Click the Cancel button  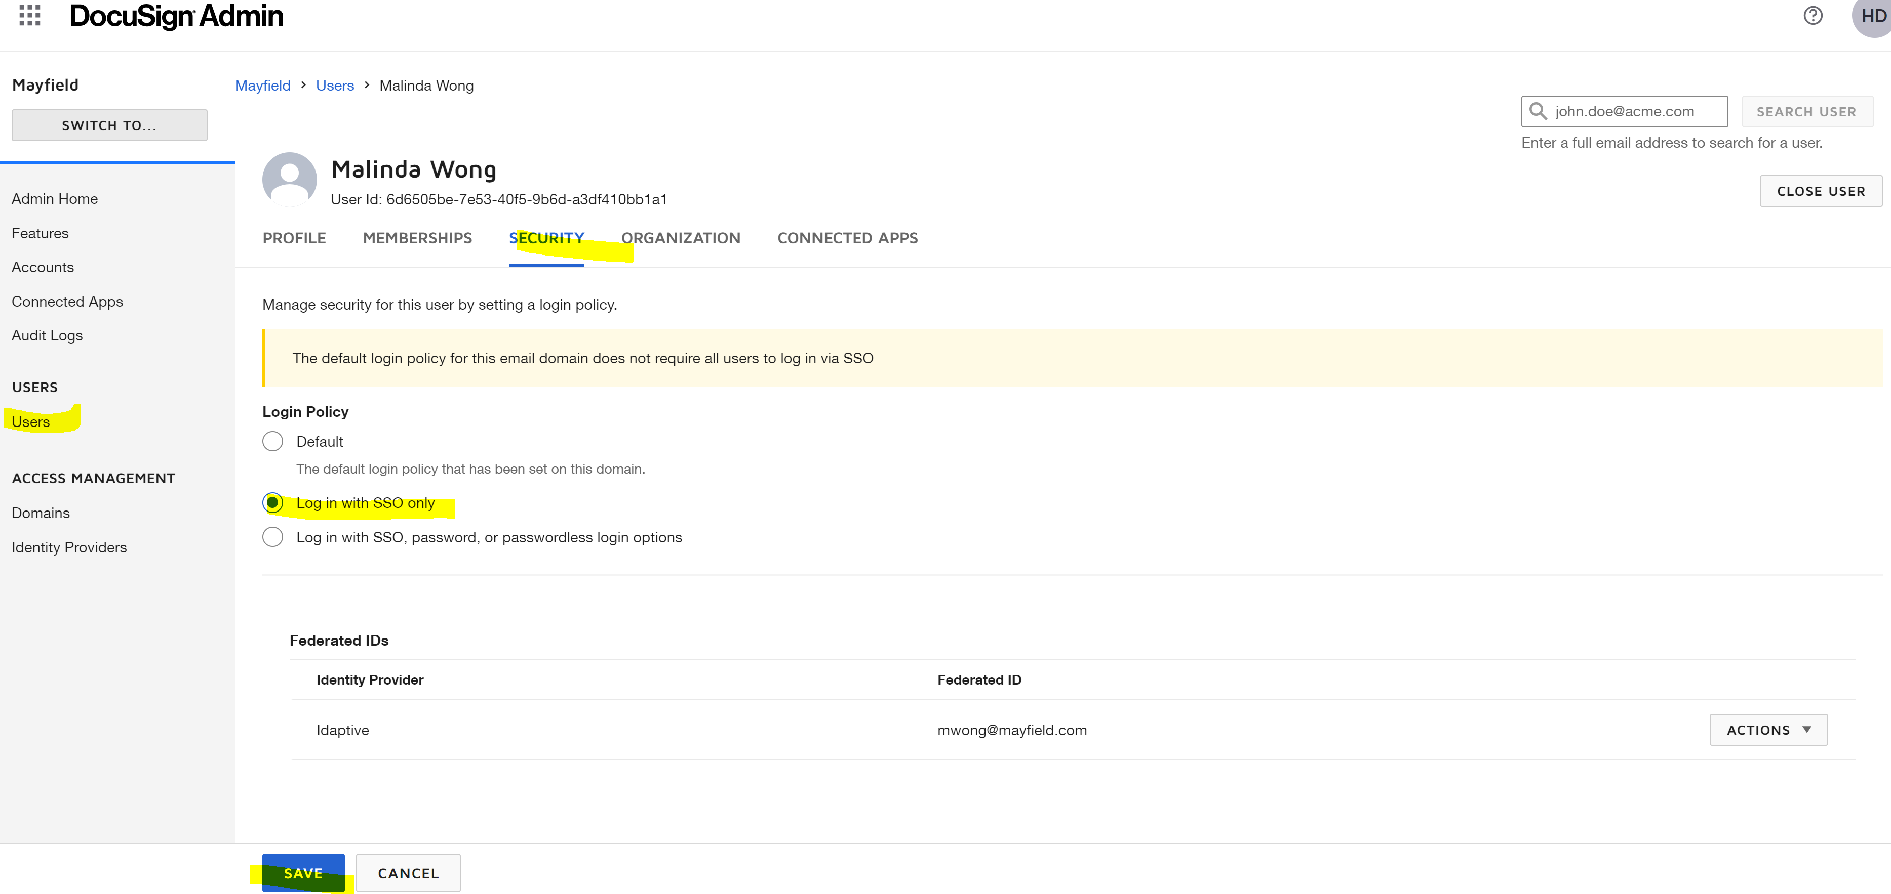point(408,873)
